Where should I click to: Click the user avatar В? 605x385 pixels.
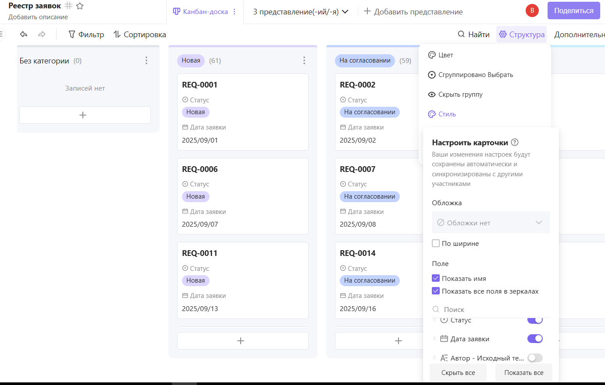pos(532,10)
